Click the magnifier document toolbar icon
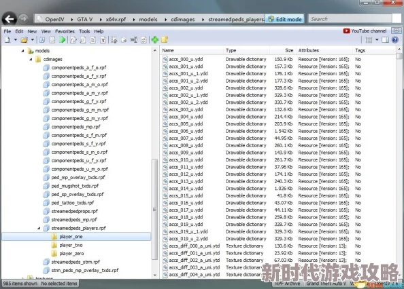This screenshot has width=404, height=289. tap(83, 40)
